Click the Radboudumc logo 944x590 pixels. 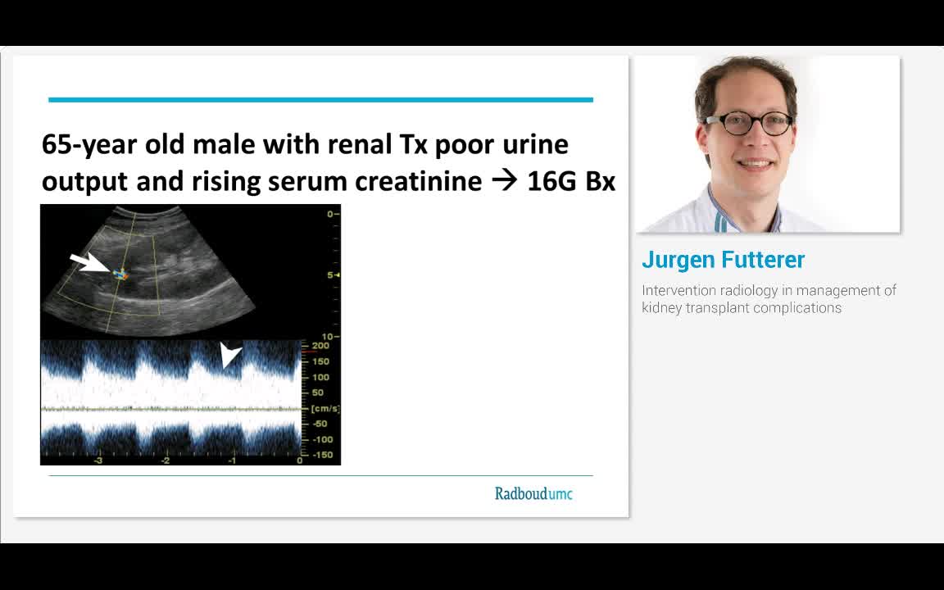point(533,494)
